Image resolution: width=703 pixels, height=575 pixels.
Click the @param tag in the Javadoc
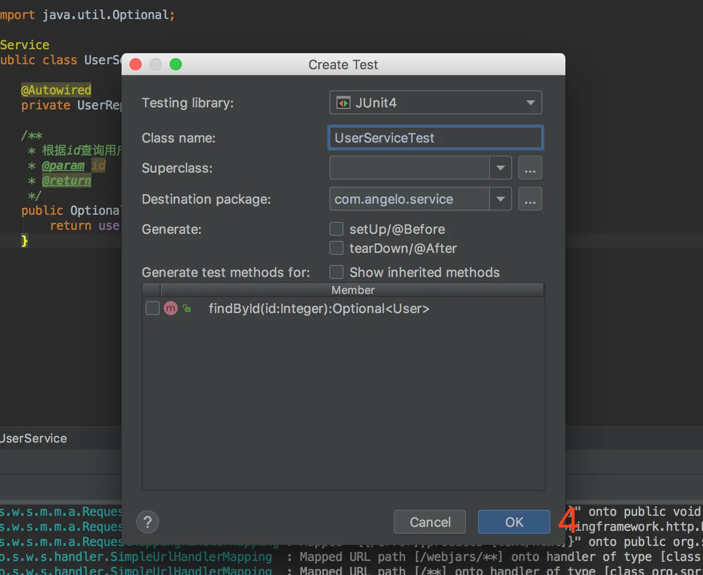coord(63,166)
